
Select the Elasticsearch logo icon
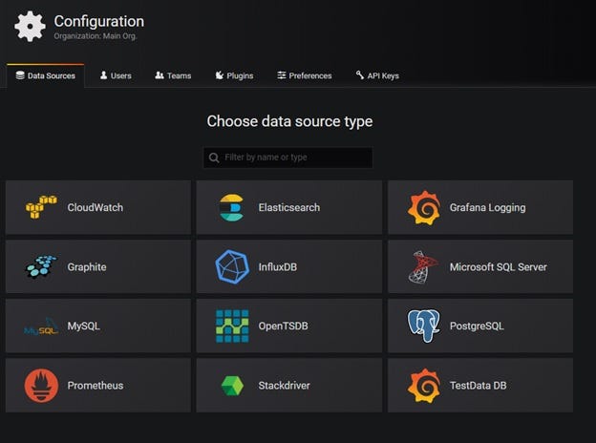[x=231, y=207]
